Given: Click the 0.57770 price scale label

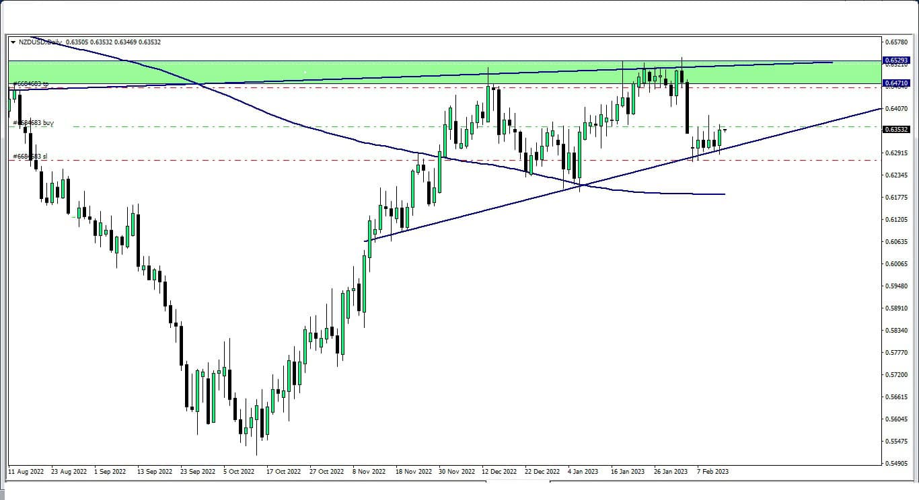Looking at the screenshot, I should tap(896, 352).
